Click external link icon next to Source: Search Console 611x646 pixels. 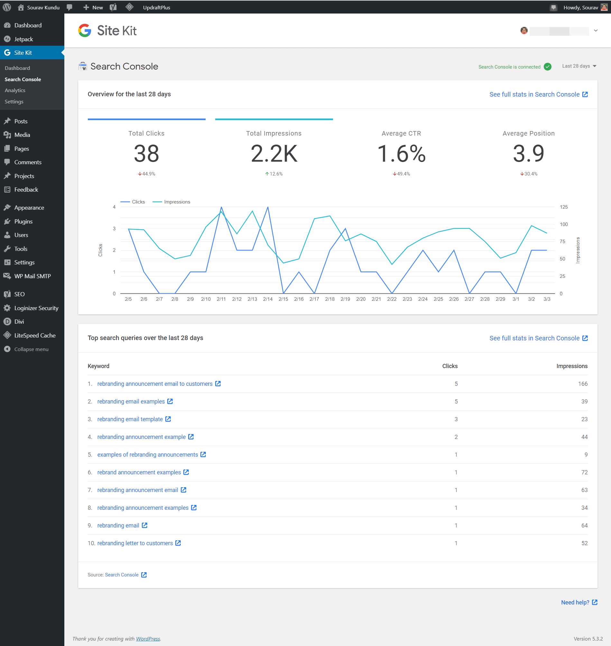point(144,575)
